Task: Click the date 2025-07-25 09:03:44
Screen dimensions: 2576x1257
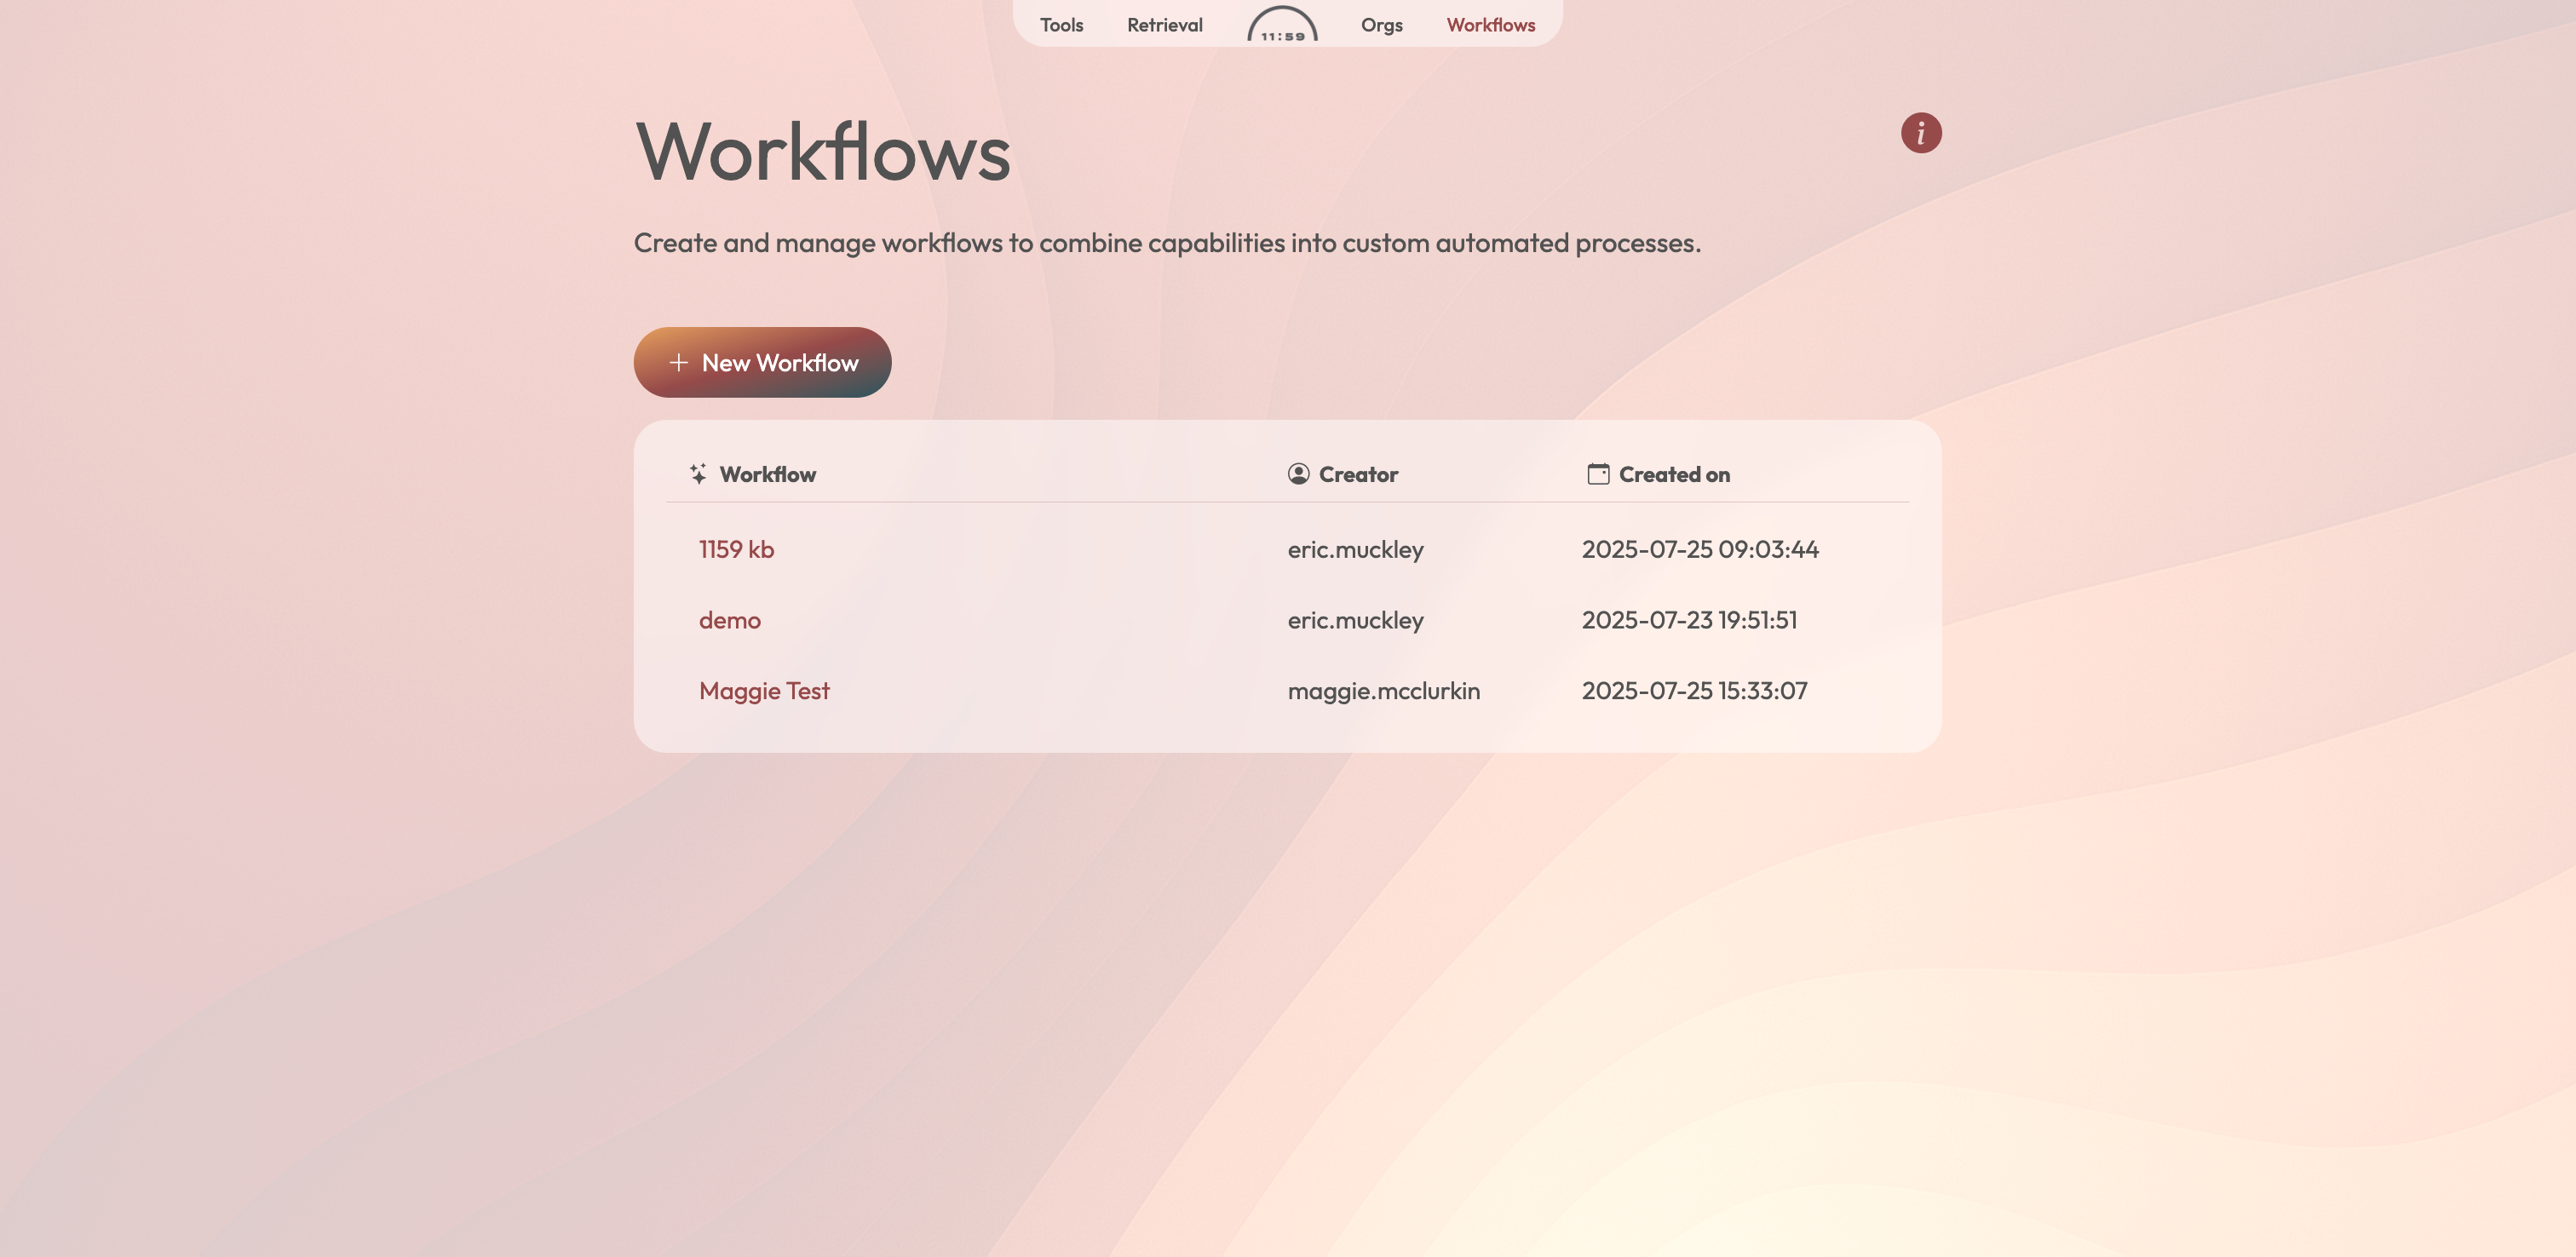Action: pyautogui.click(x=1699, y=549)
